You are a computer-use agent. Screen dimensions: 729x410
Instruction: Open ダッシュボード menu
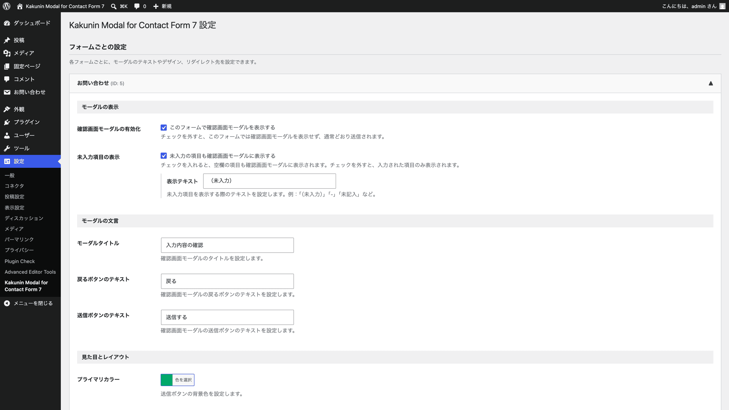click(30, 23)
